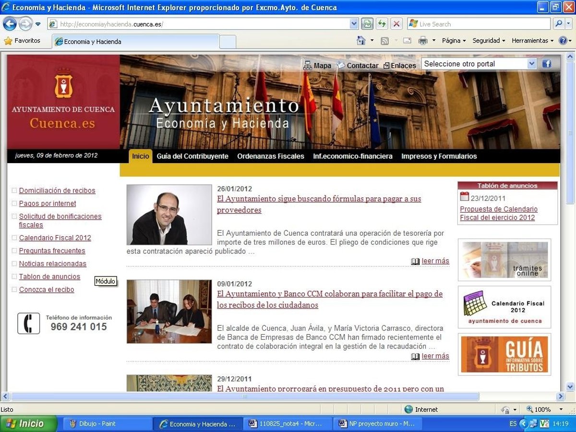Click the Print icon in command bar

click(x=422, y=41)
